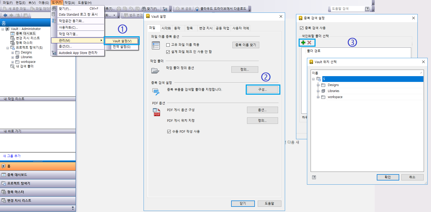
Task: Click the forward arrow in the toolbar
Action: click(11, 15)
